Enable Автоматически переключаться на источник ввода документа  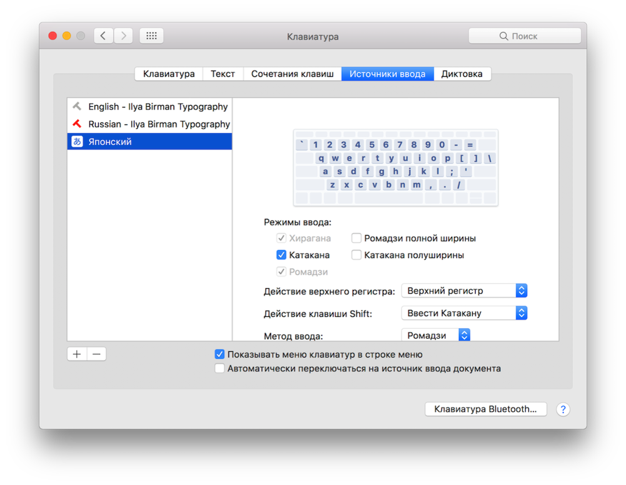(219, 368)
